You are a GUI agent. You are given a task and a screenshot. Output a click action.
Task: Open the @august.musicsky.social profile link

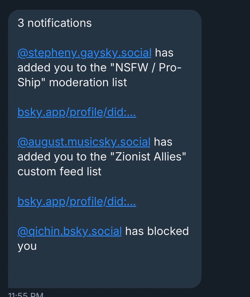coord(84,142)
